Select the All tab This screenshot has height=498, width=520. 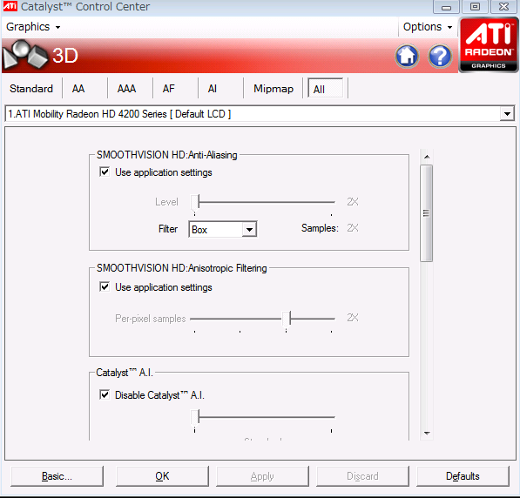(x=326, y=89)
